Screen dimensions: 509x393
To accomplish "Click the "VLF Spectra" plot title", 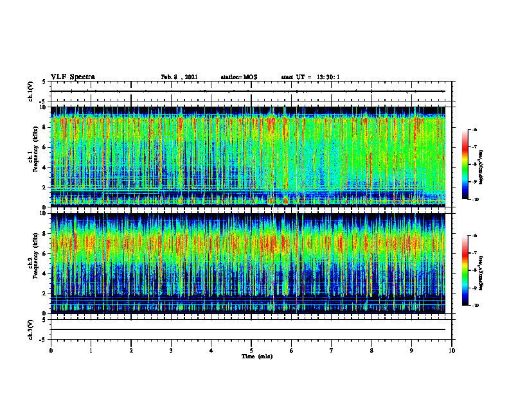I will tap(73, 77).
